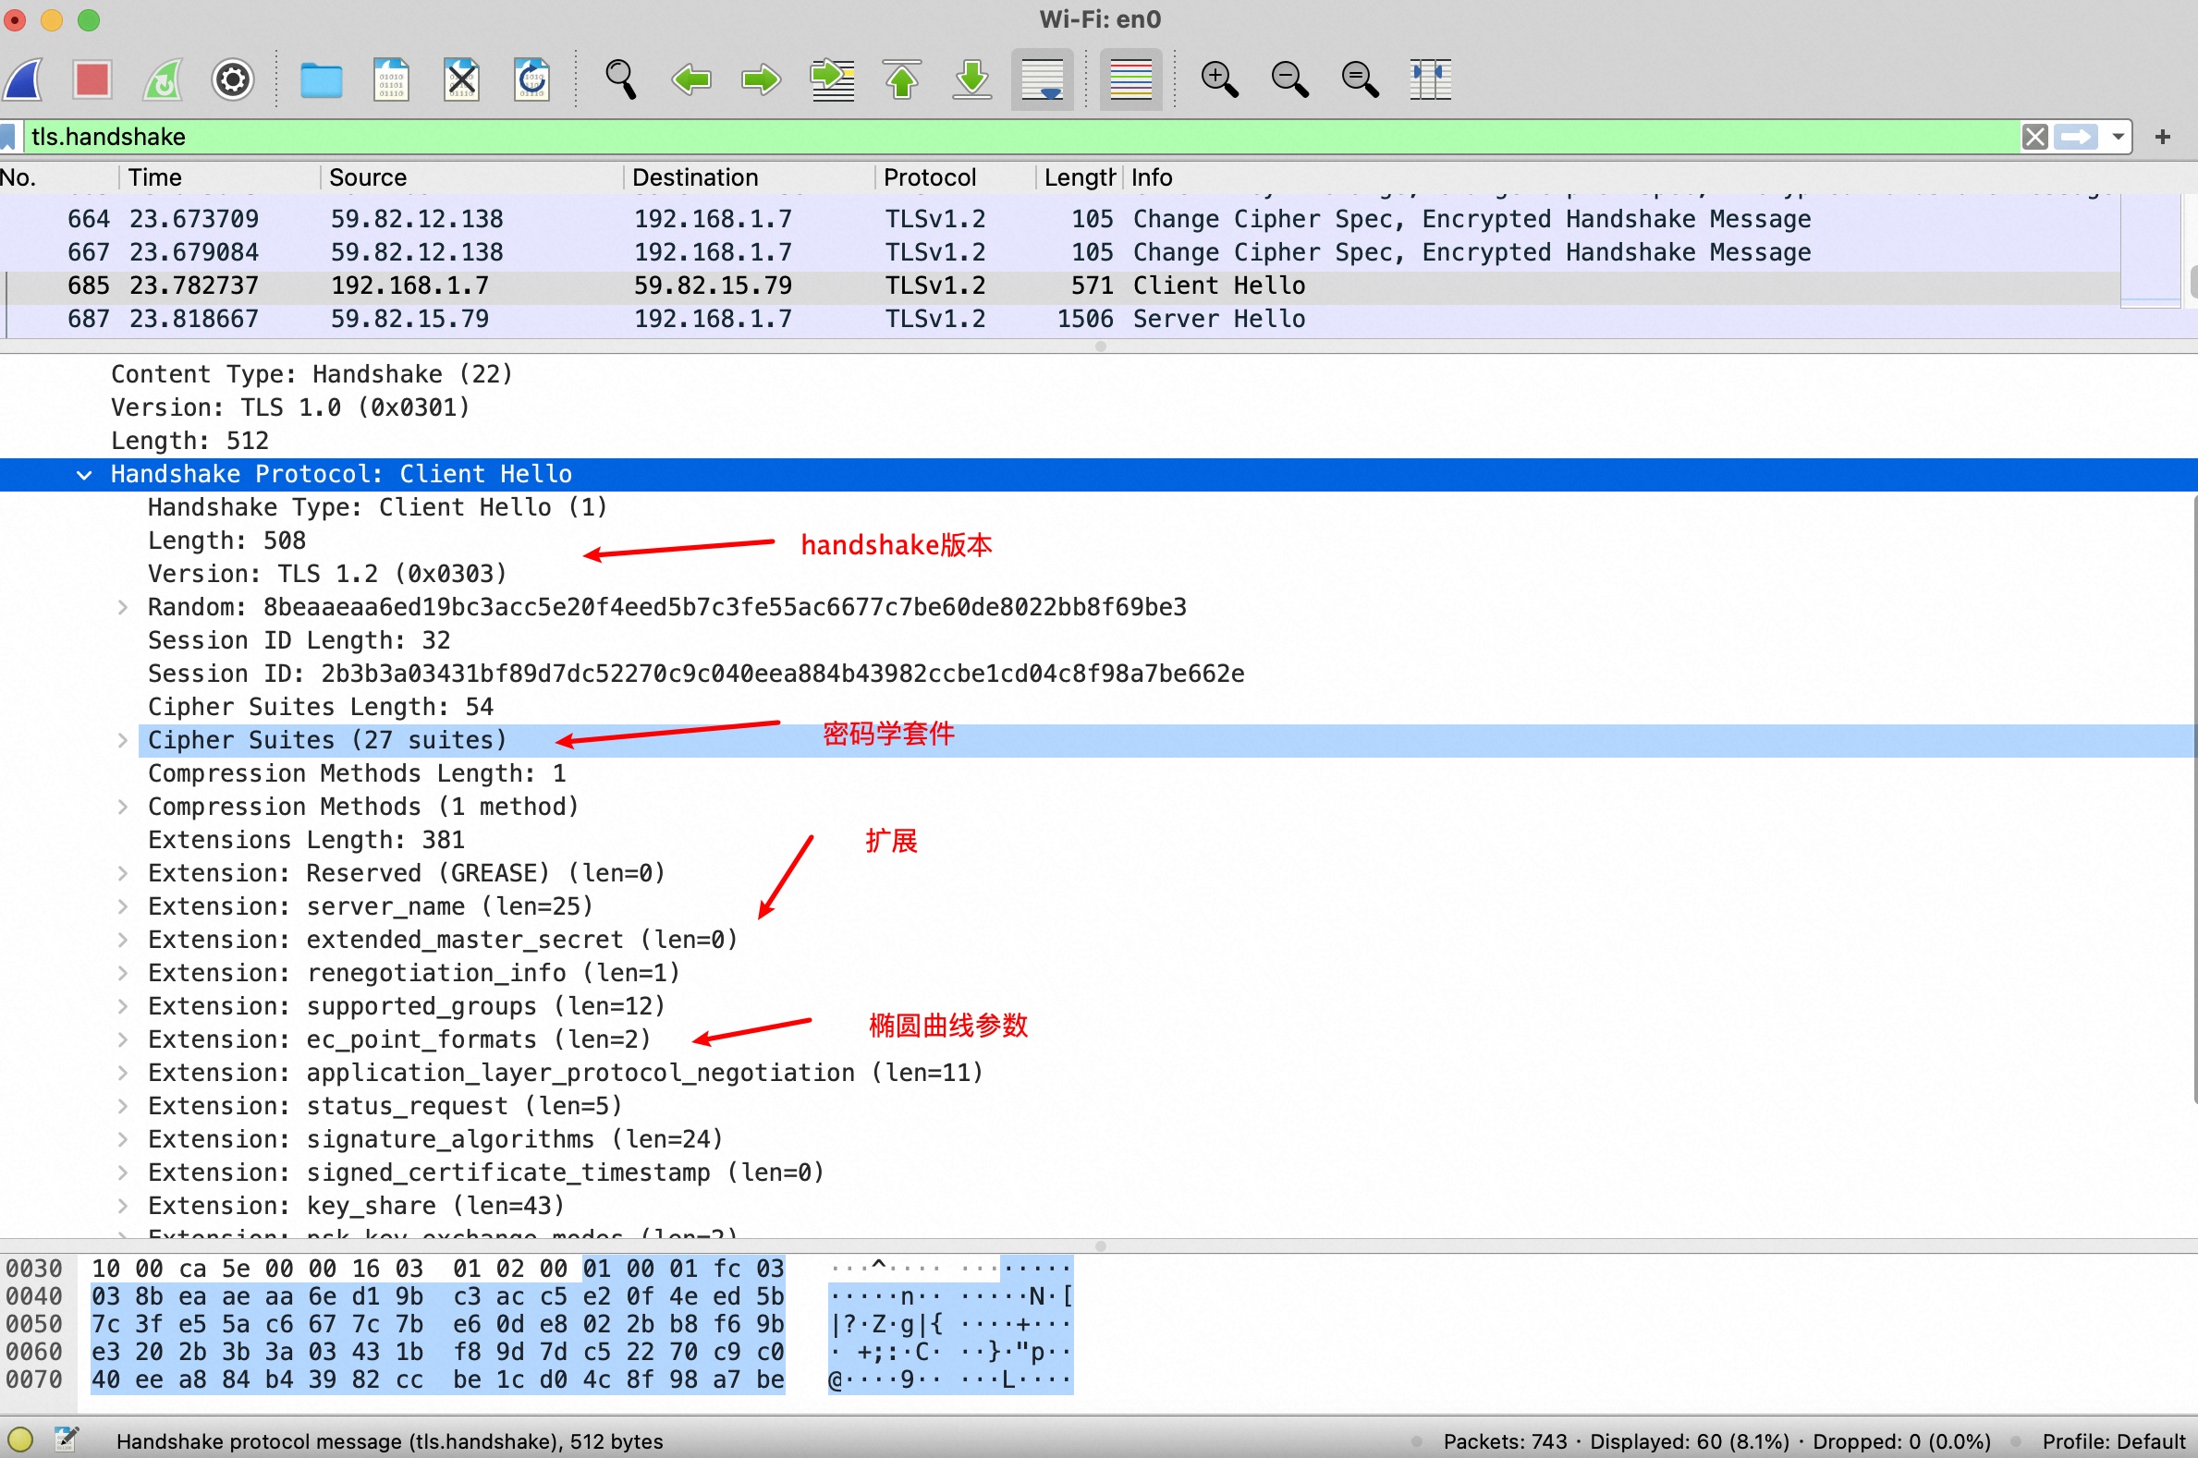Image resolution: width=2198 pixels, height=1458 pixels.
Task: Expand Extension: server_name
Action: tap(122, 907)
